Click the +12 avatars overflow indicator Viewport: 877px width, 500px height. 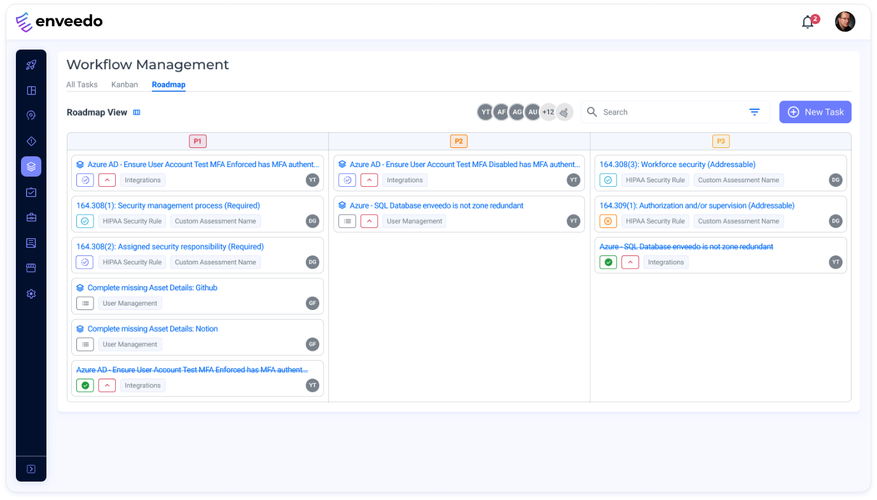(x=548, y=112)
